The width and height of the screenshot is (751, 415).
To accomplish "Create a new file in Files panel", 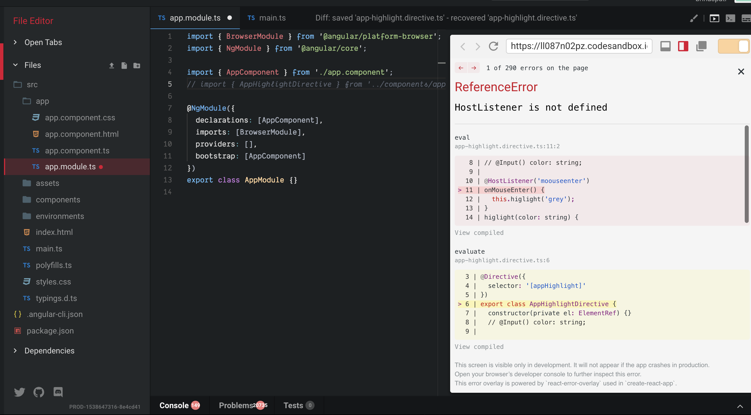I will [x=125, y=65].
